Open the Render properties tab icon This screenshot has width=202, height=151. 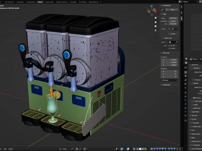pyautogui.click(x=186, y=72)
